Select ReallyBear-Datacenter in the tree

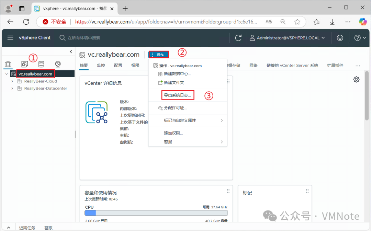point(46,88)
